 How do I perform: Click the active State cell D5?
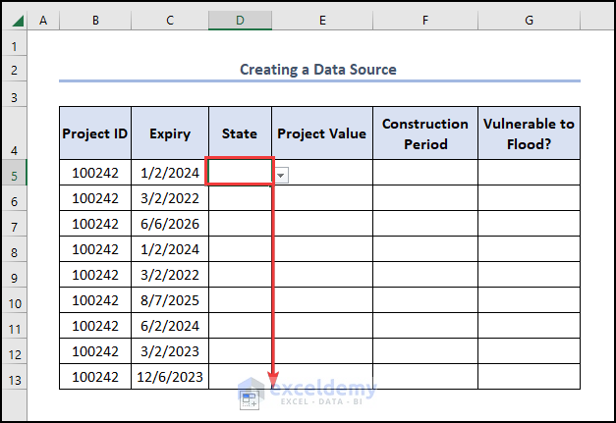[240, 172]
